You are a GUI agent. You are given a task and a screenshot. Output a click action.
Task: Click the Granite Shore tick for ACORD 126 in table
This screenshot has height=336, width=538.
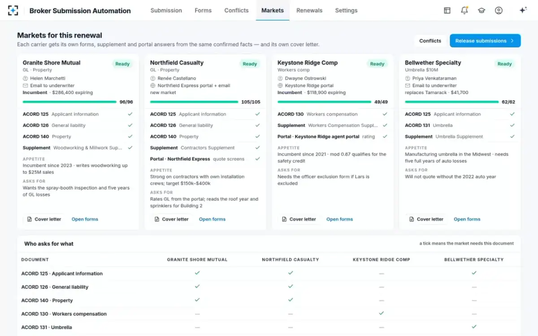197,286
